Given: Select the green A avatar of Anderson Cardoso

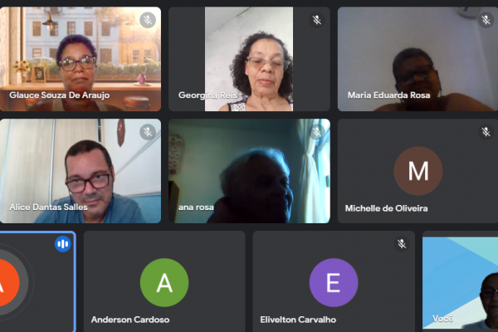Looking at the screenshot, I should coord(164,282).
